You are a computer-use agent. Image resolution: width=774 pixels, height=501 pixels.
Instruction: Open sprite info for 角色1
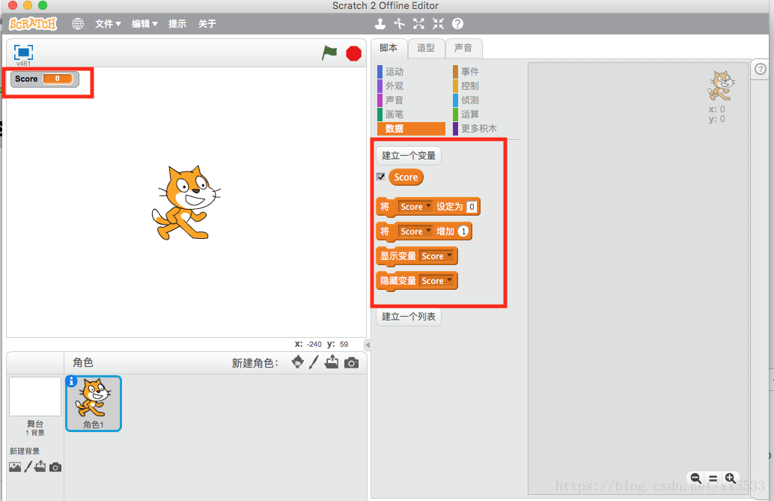(72, 381)
